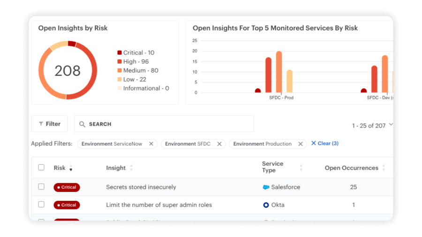Viewport: 422px width, 237px height.
Task: Click the Critical dot for SFDC - Prod
Action: pos(258,90)
